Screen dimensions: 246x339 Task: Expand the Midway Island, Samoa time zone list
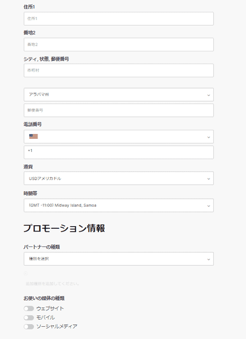119,206
